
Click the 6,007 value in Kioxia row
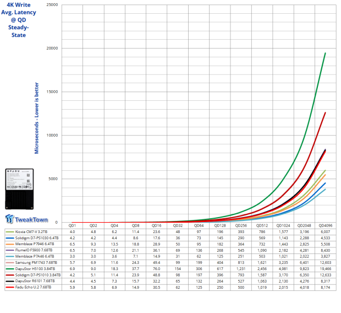(x=326, y=231)
